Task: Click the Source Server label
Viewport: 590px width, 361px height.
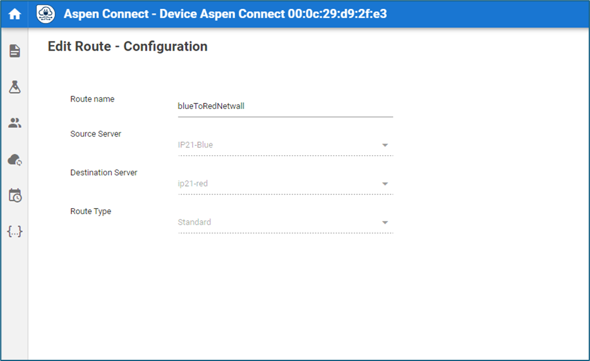Action: pyautogui.click(x=96, y=134)
